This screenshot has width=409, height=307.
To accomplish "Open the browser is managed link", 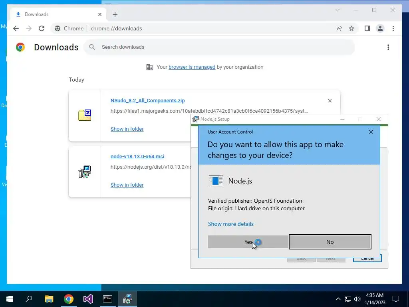I will point(192,67).
